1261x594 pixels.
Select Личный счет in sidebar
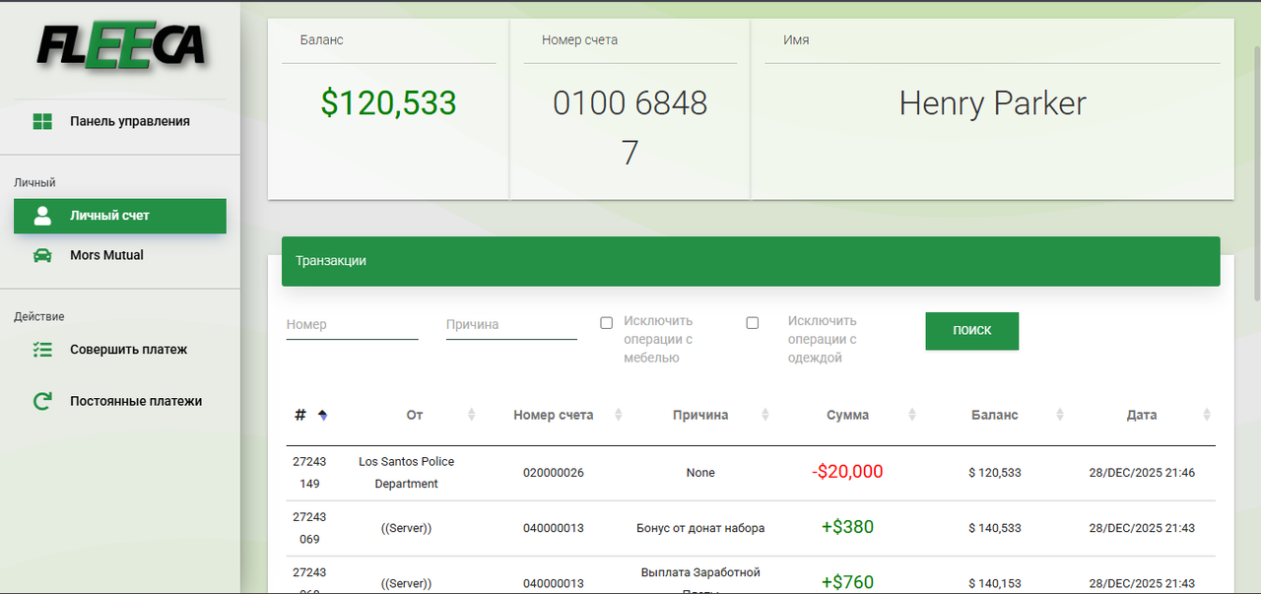(x=120, y=216)
